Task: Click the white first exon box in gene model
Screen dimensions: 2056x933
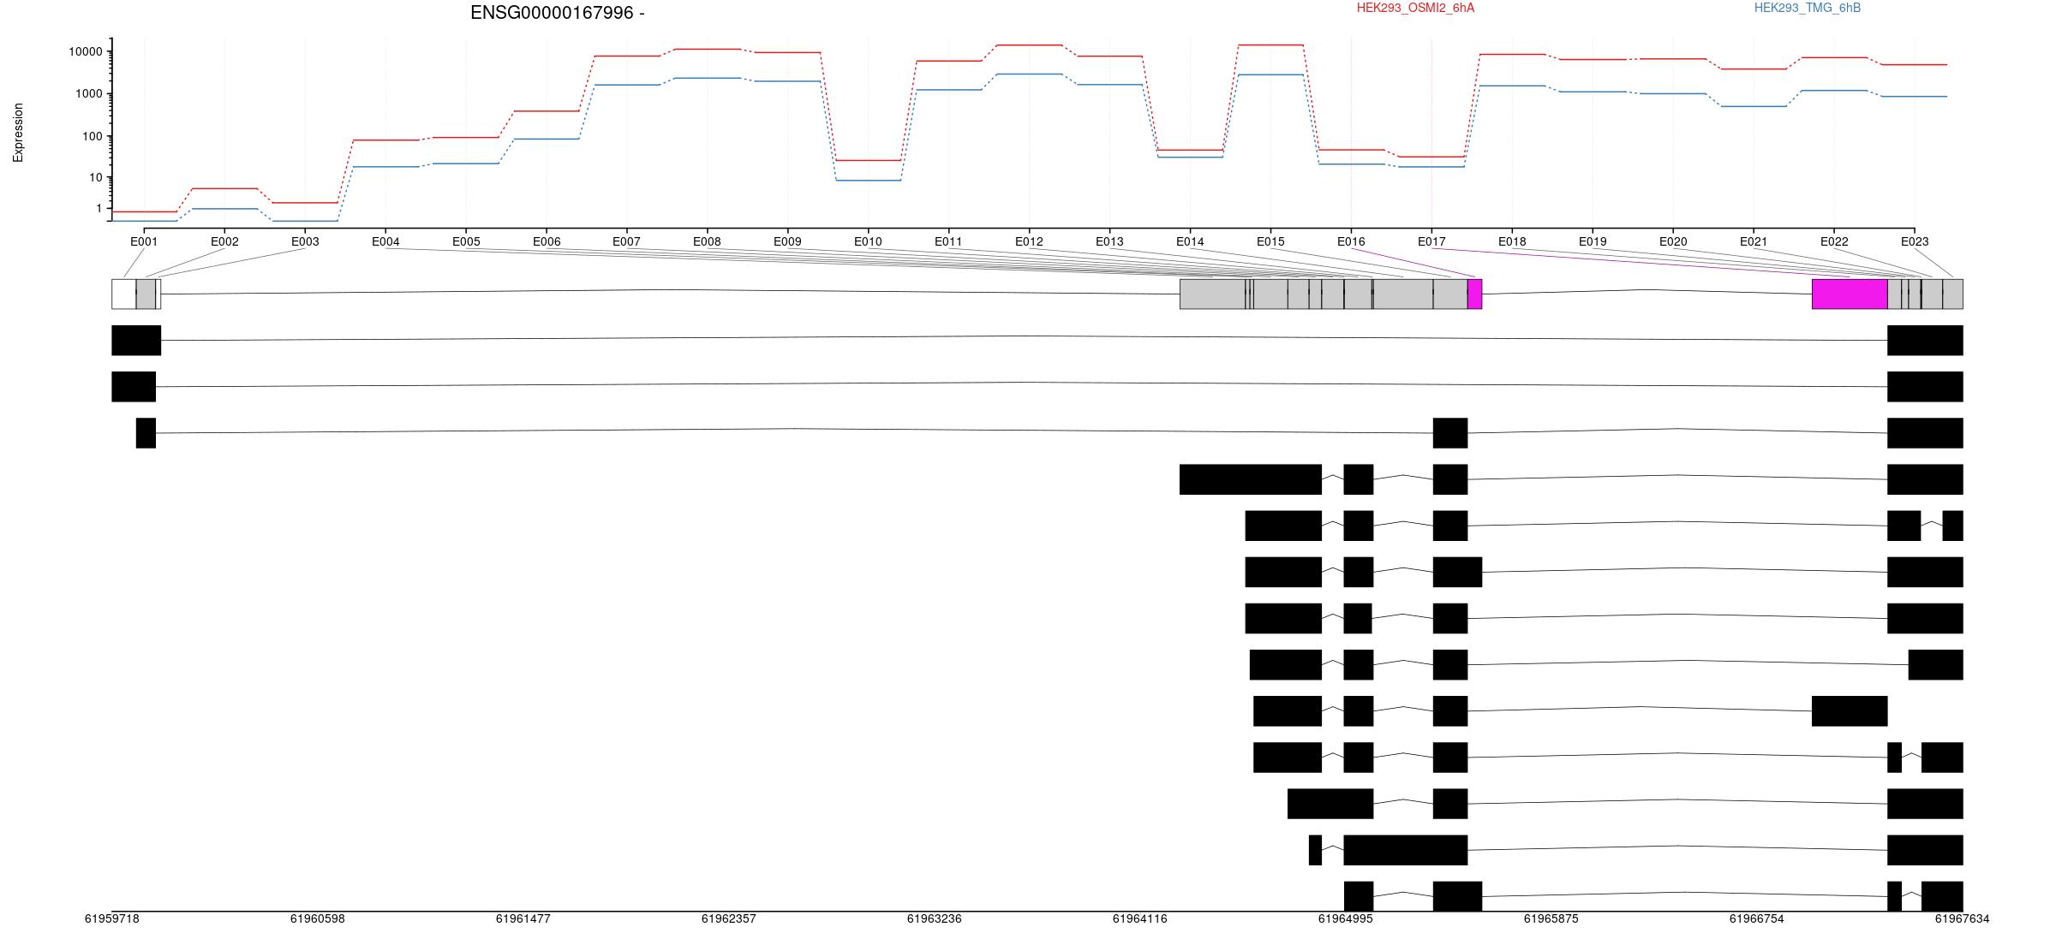Action: tap(123, 294)
